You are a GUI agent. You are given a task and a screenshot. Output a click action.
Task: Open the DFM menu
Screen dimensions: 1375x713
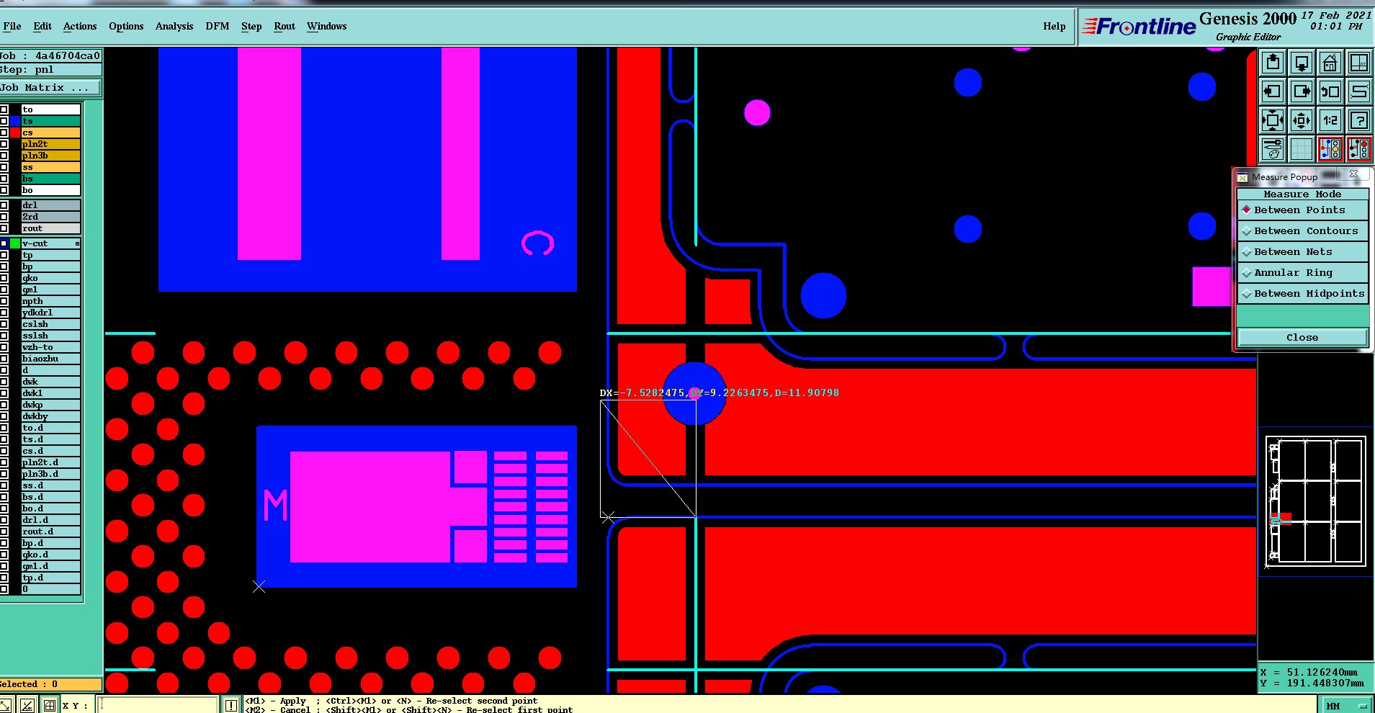218,27
